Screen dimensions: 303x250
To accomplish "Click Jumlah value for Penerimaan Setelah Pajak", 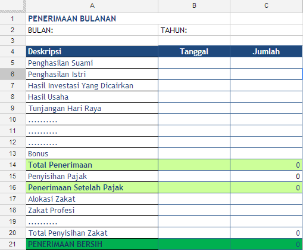I will (266, 187).
